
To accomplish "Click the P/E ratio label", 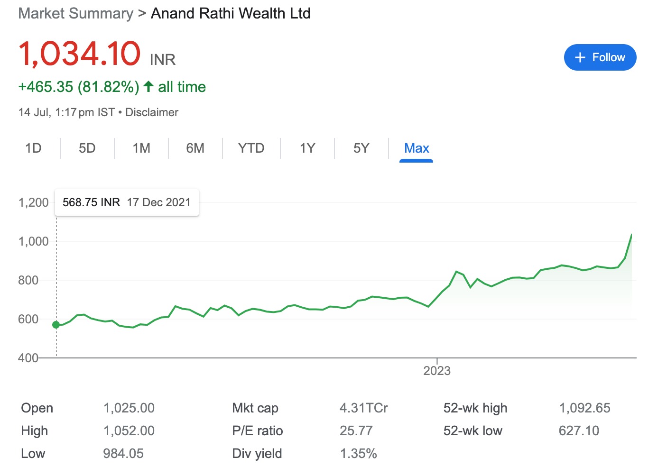I will coord(258,431).
